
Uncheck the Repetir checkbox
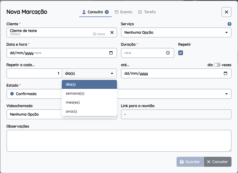click(180, 53)
